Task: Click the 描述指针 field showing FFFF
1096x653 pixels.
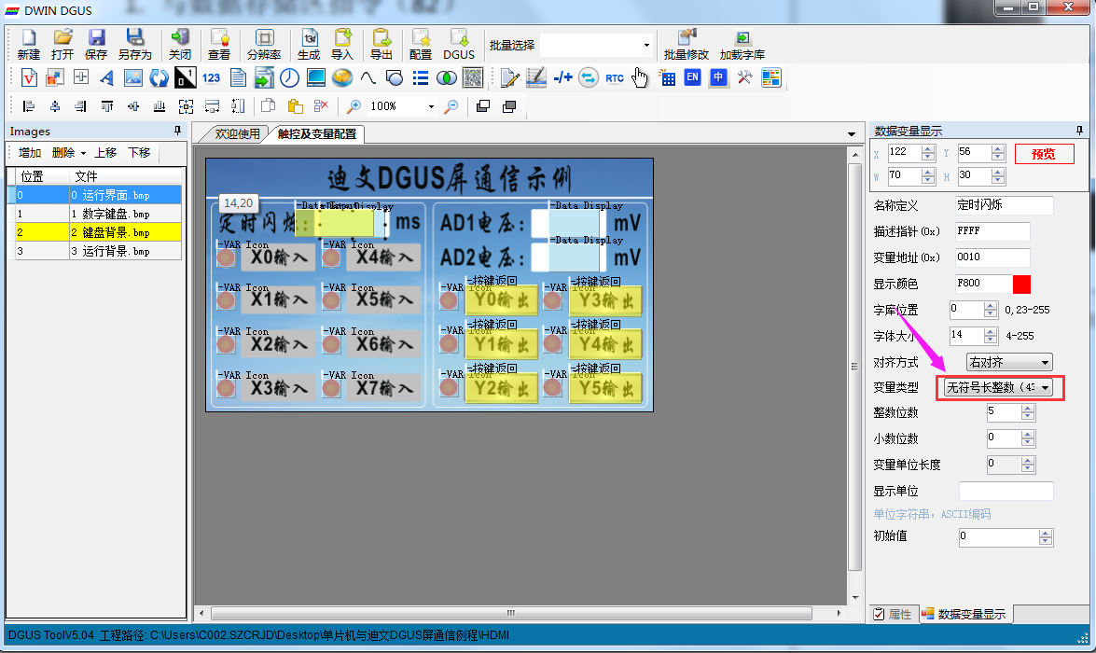Action: [992, 231]
